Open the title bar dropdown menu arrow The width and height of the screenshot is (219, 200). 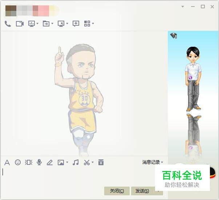point(183,7)
